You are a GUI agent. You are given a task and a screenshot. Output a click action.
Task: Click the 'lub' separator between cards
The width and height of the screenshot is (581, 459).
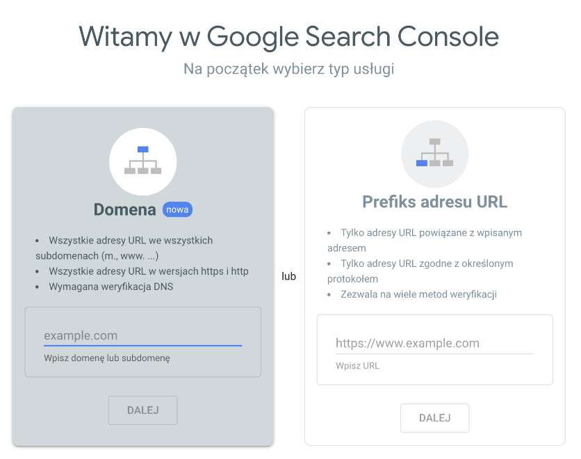(x=289, y=276)
